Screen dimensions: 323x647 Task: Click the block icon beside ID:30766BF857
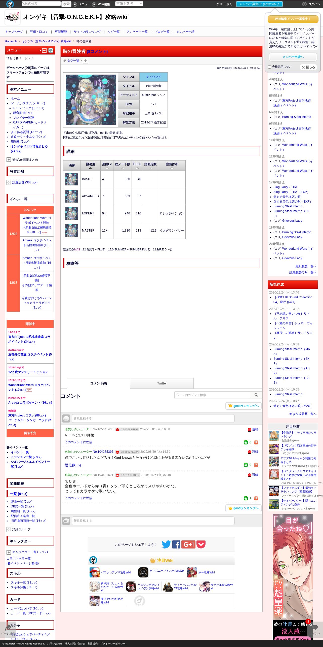[x=117, y=430]
